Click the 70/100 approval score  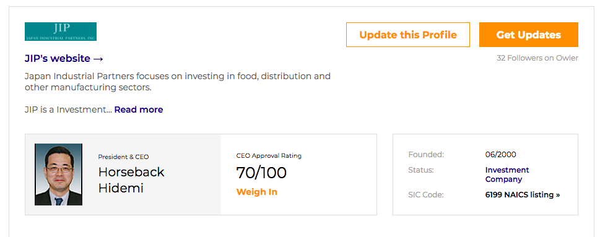pos(261,173)
